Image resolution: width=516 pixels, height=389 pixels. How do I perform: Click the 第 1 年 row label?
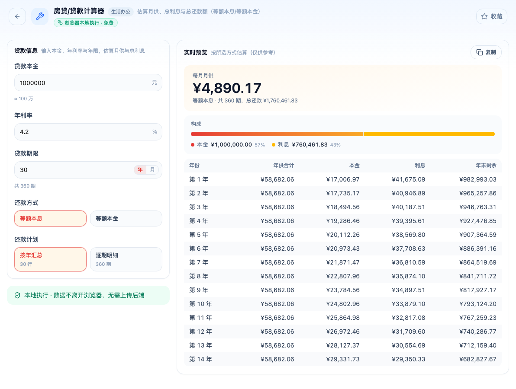tap(199, 179)
